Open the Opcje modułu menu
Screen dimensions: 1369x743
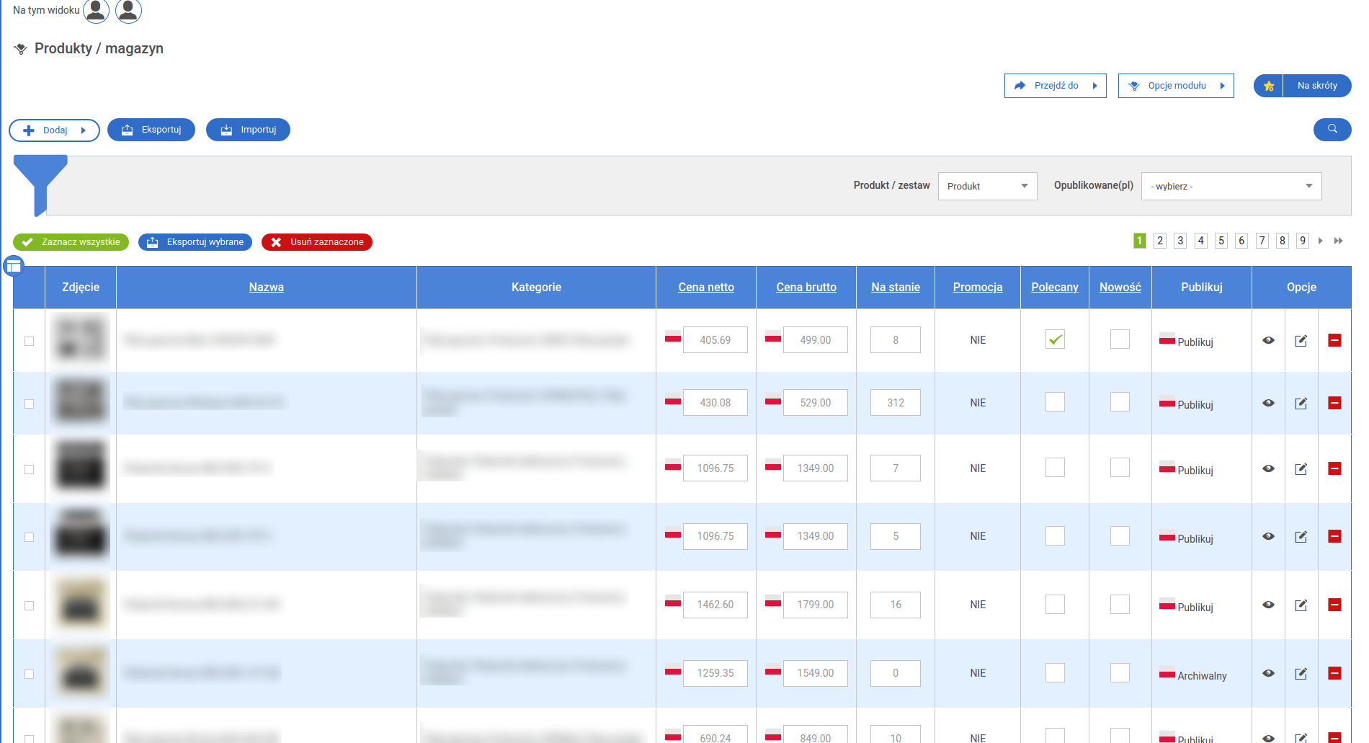pos(1176,86)
